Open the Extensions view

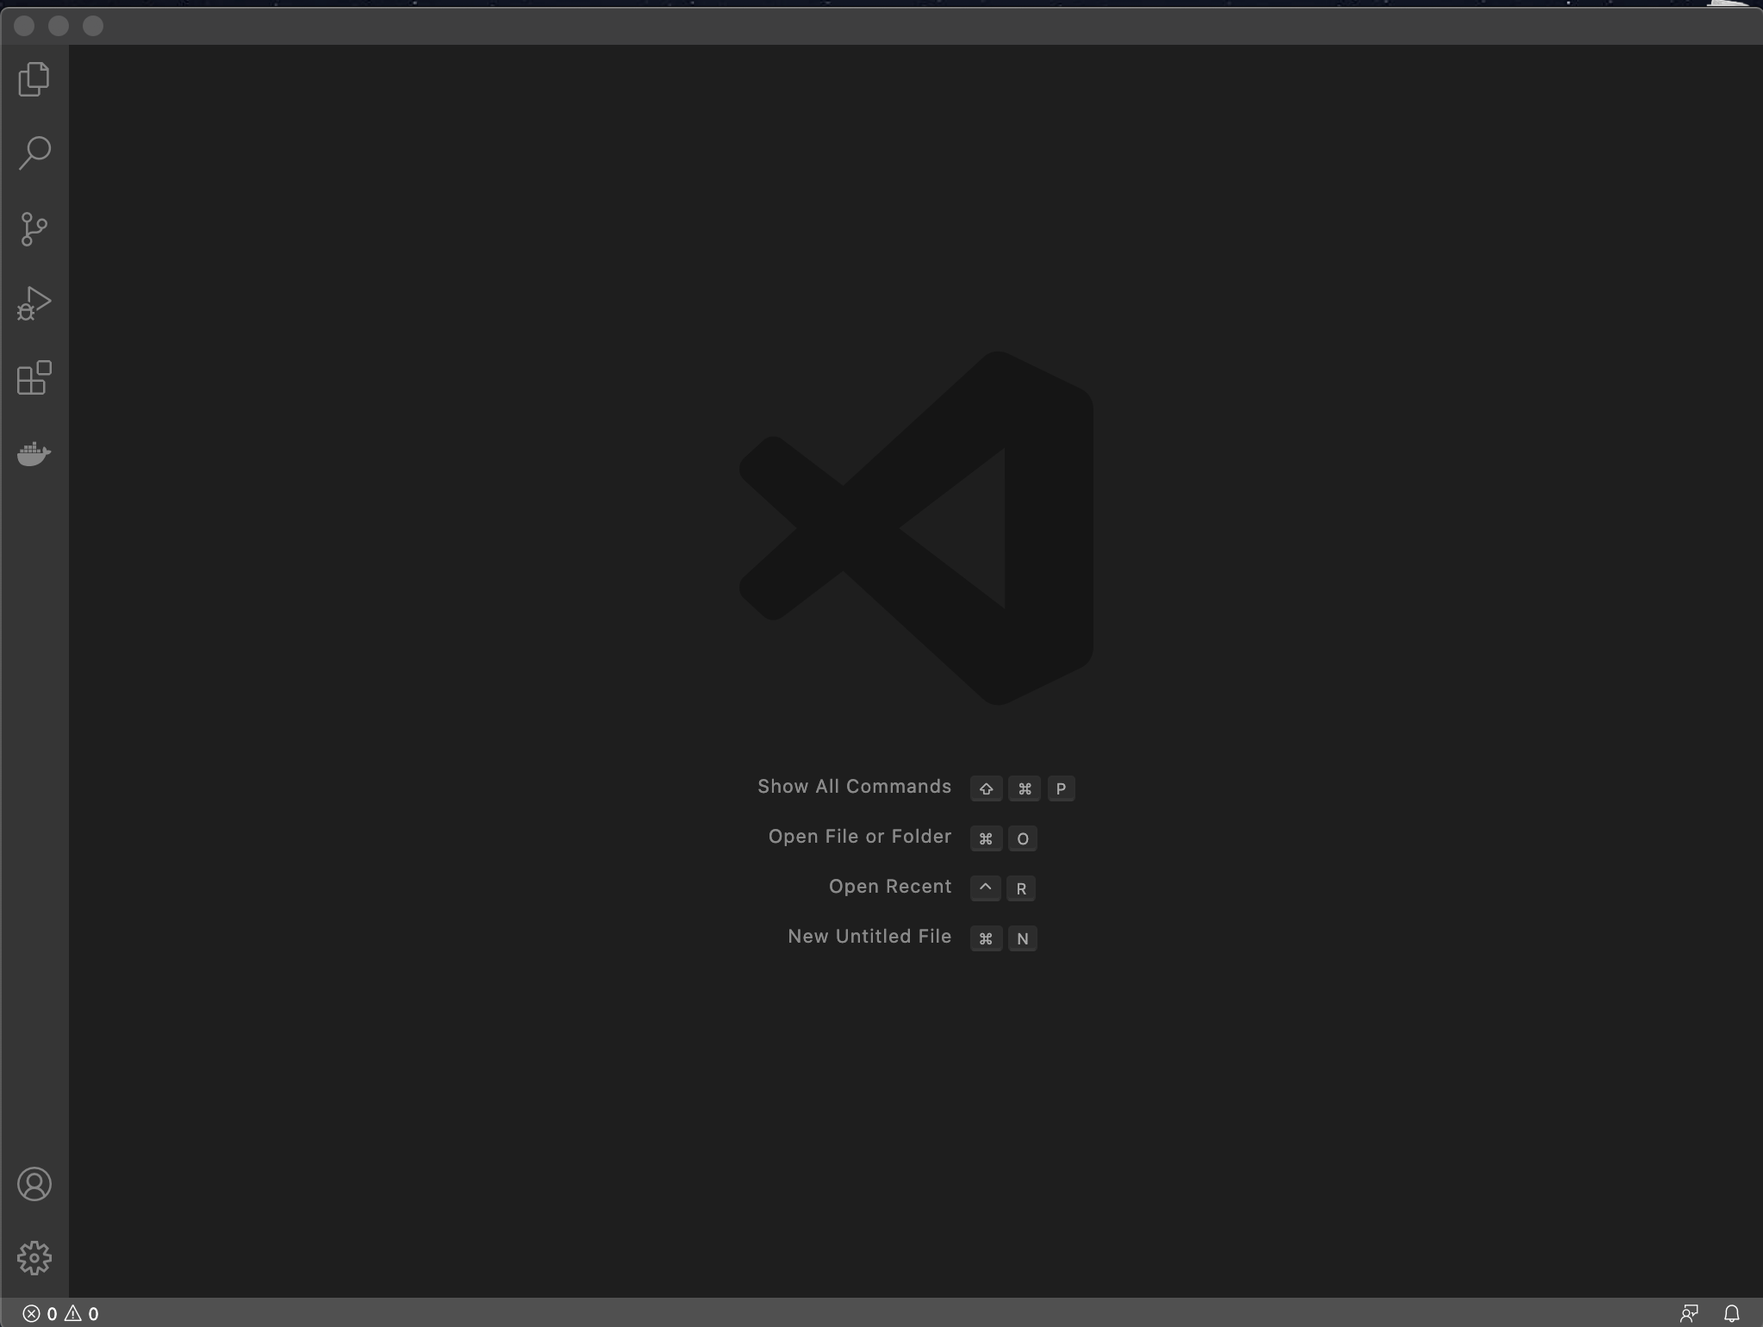coord(34,378)
